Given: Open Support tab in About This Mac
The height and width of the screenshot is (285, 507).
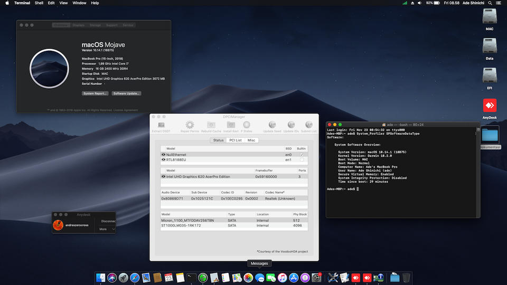Looking at the screenshot, I should (x=111, y=25).
